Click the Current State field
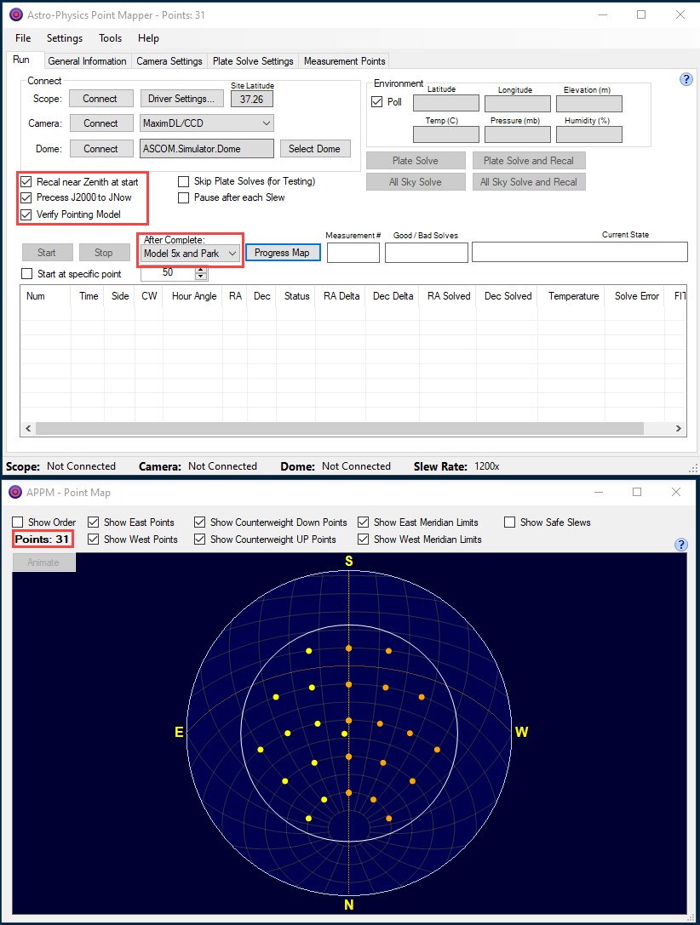Viewport: 700px width, 925px height. click(580, 252)
